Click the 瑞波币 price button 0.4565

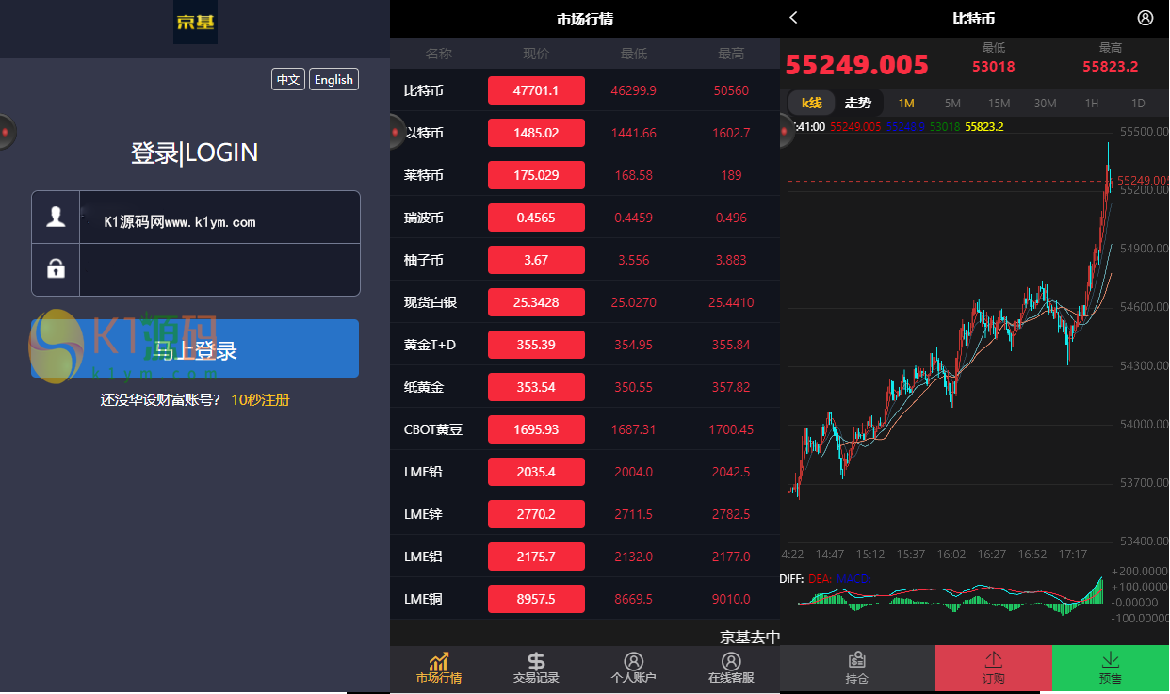[536, 218]
